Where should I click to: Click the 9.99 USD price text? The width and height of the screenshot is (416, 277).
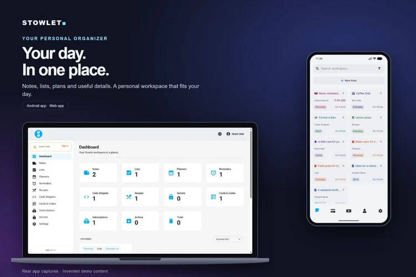tap(340, 100)
